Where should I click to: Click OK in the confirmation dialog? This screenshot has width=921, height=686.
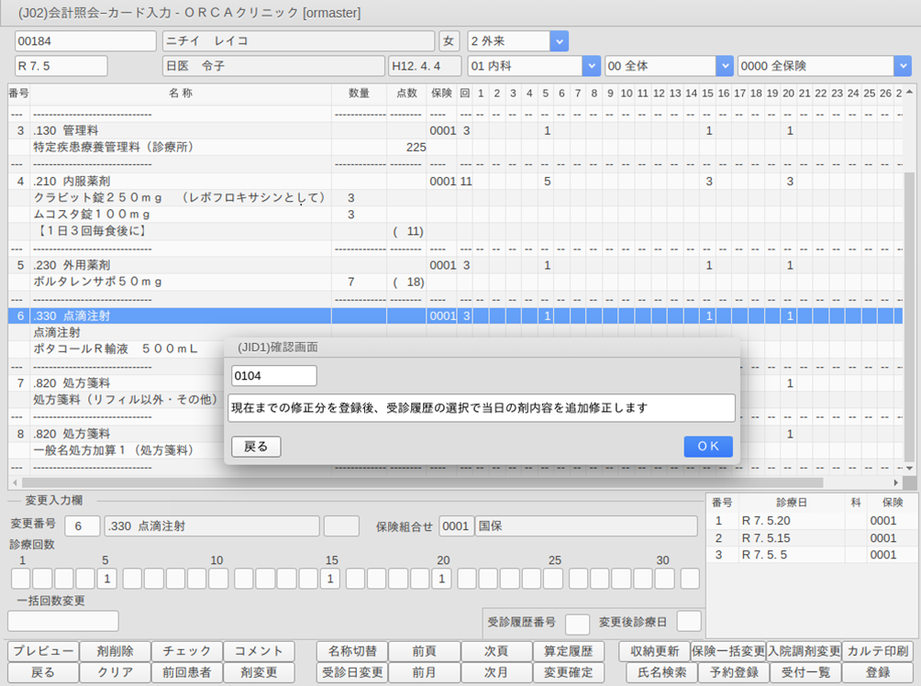707,447
